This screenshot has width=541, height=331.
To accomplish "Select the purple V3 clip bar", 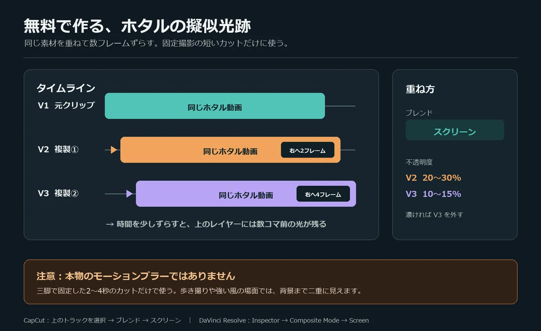I will pyautogui.click(x=246, y=194).
